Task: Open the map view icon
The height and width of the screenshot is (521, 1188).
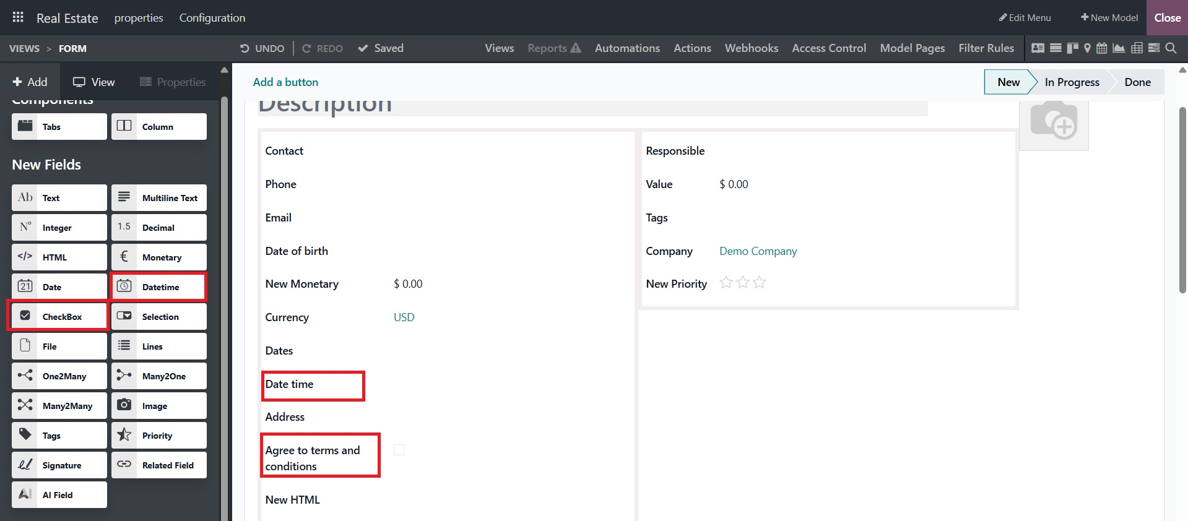Action: 1087,48
